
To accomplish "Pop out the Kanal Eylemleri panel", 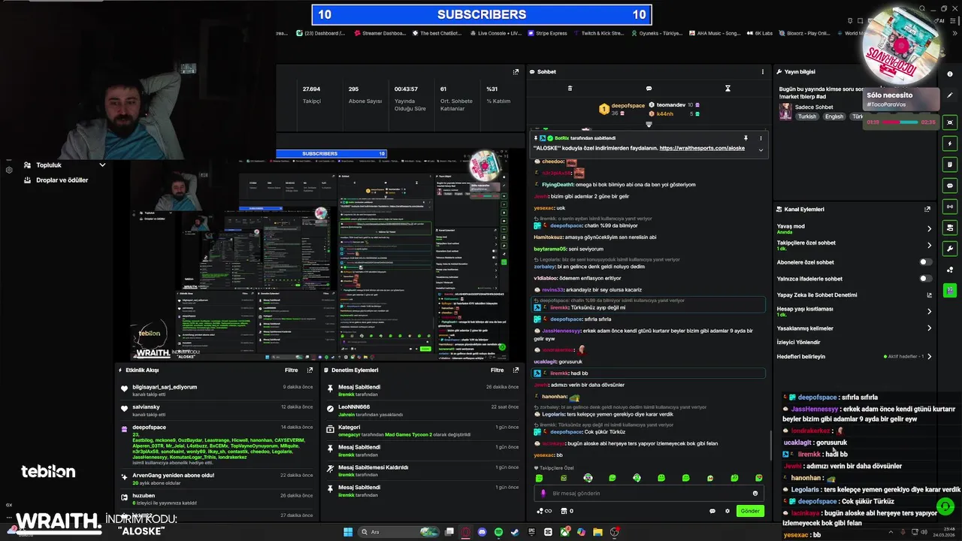I will click(x=927, y=209).
